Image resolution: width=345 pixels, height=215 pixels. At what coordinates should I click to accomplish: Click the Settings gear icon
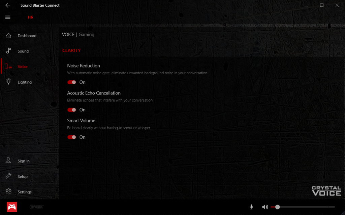click(8, 191)
